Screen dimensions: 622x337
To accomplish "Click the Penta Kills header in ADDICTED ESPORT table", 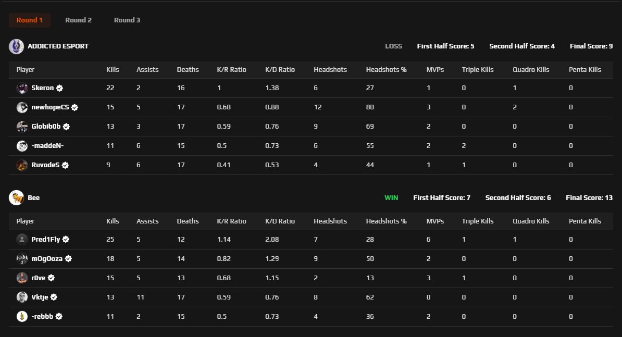I will (x=585, y=70).
